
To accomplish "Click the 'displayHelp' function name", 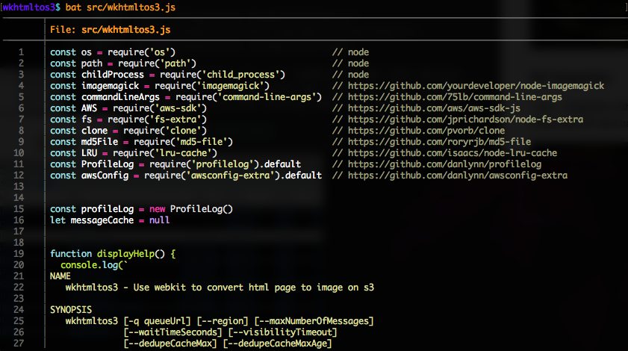I will point(125,254).
